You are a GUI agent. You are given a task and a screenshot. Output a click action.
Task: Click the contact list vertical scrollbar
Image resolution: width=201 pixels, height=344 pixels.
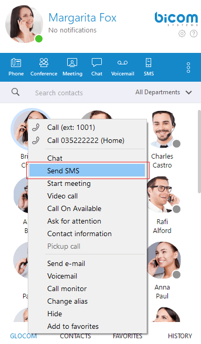tap(199, 151)
